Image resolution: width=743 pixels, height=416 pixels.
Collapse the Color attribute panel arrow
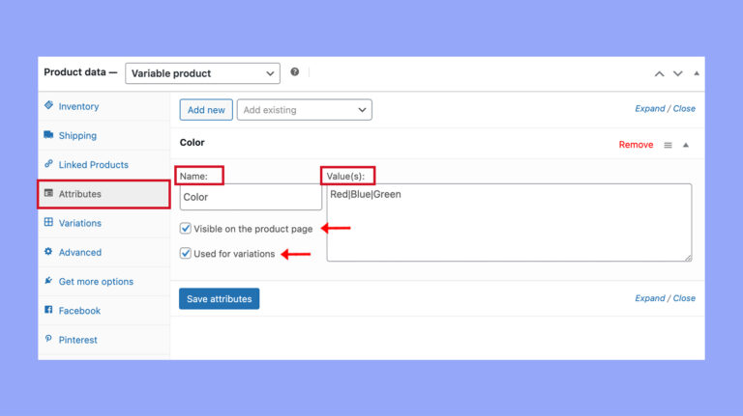(x=686, y=145)
